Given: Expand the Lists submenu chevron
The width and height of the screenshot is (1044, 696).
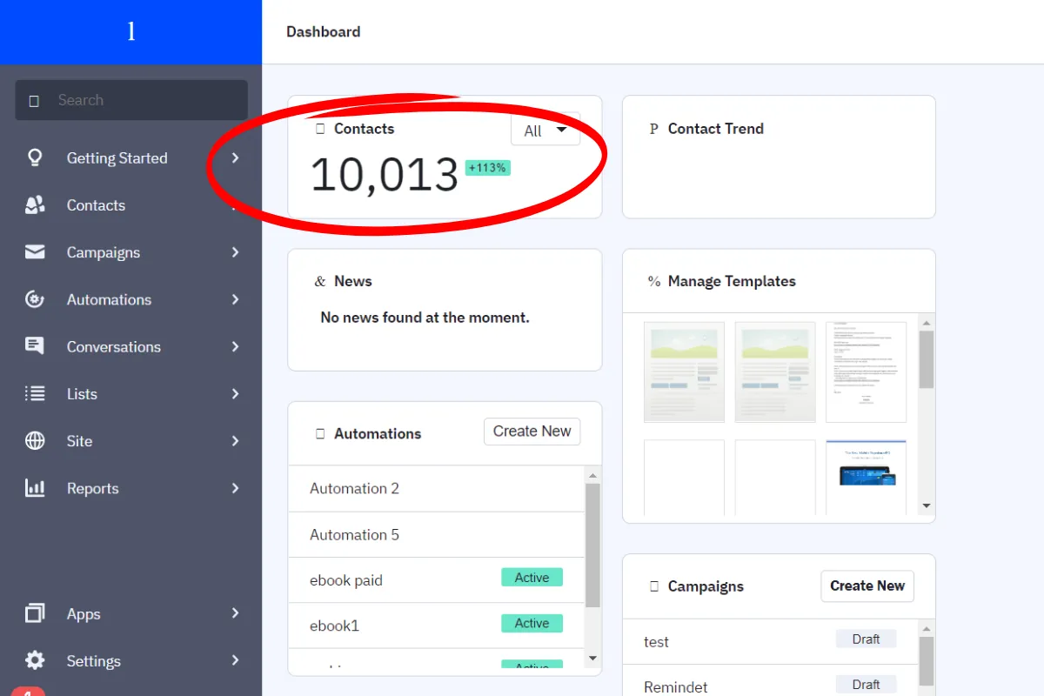Looking at the screenshot, I should pos(235,393).
